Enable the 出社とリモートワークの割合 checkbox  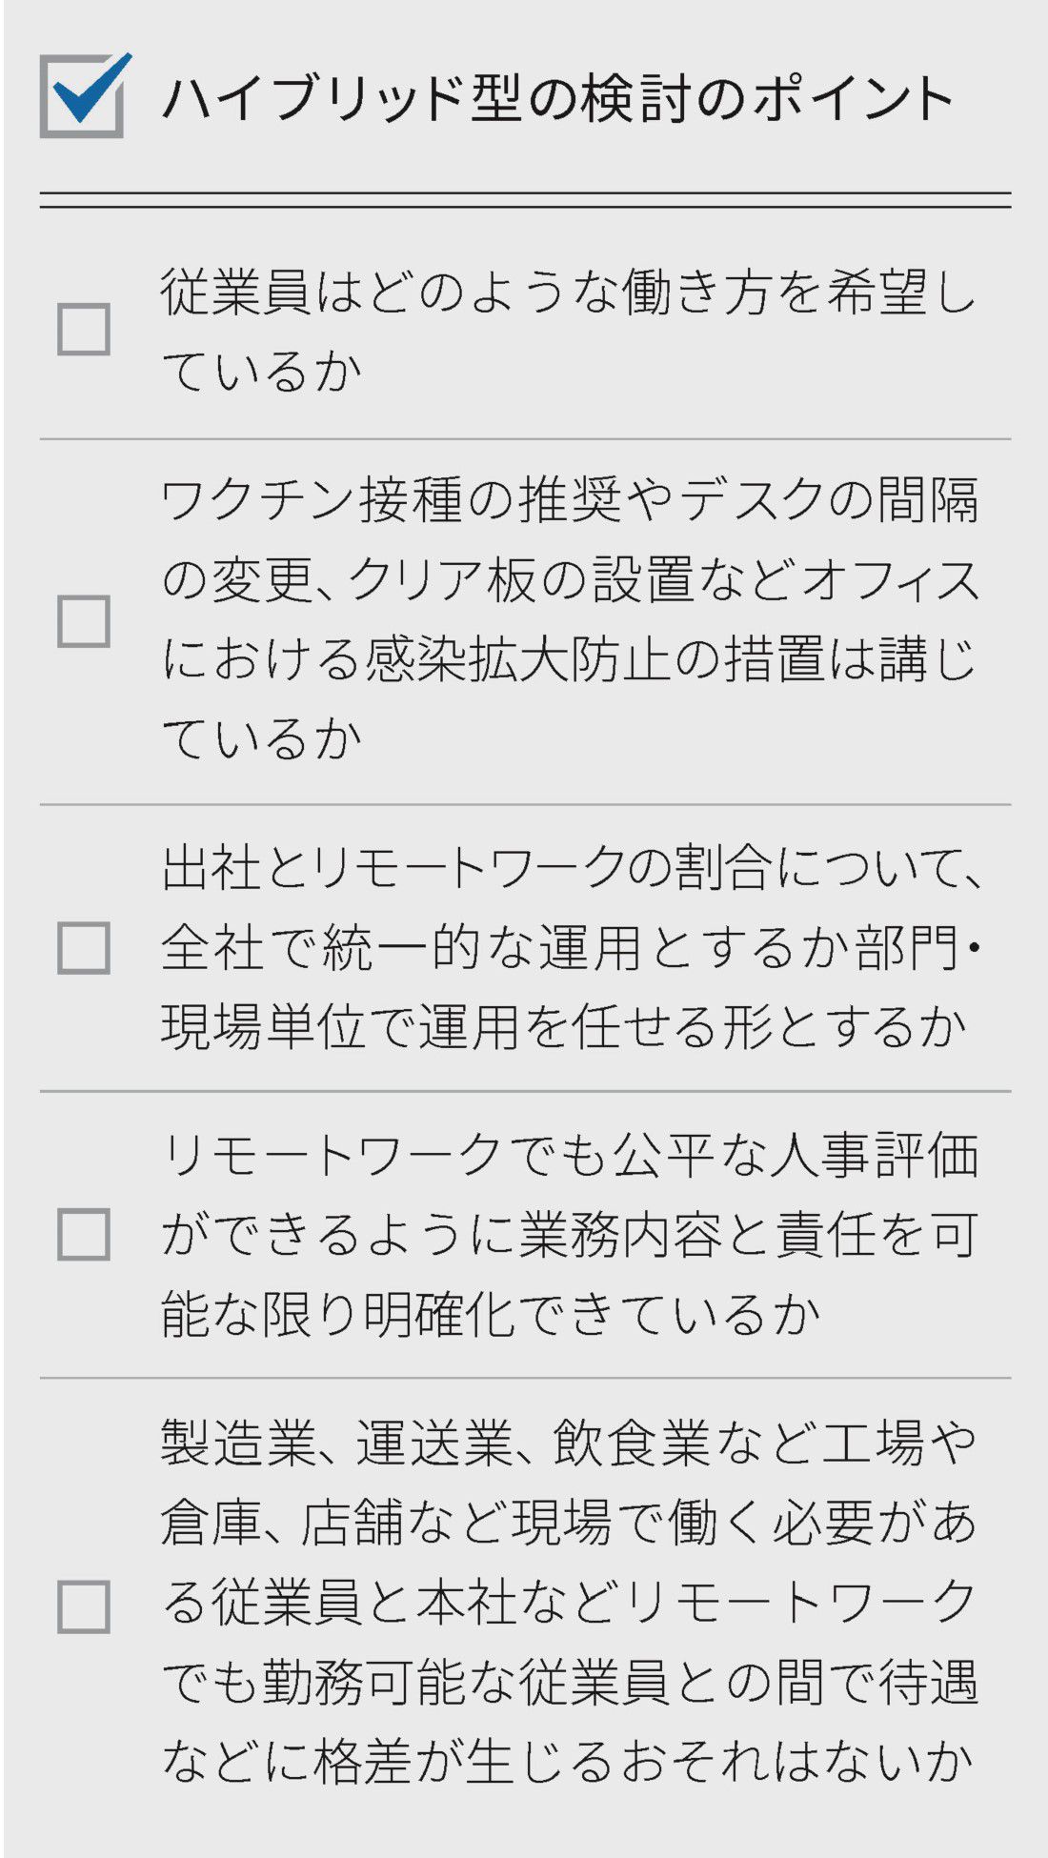[84, 947]
